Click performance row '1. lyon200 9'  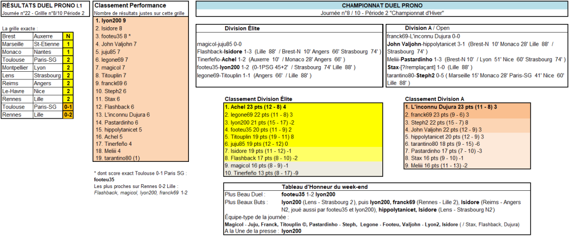tap(141, 21)
